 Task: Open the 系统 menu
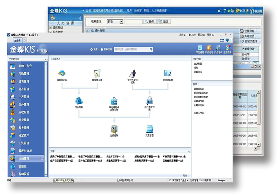[x=182, y=35]
